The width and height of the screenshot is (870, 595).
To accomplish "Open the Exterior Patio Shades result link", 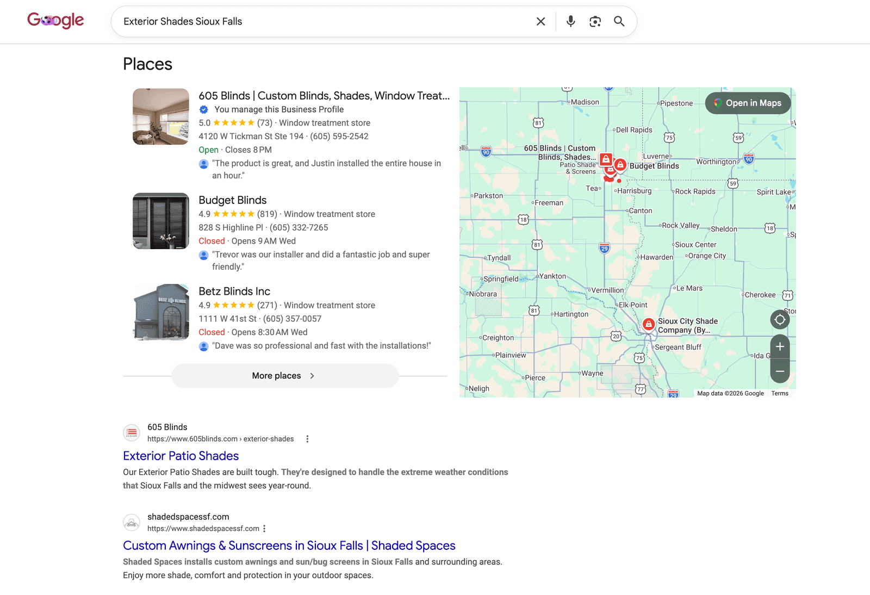I will tap(181, 456).
